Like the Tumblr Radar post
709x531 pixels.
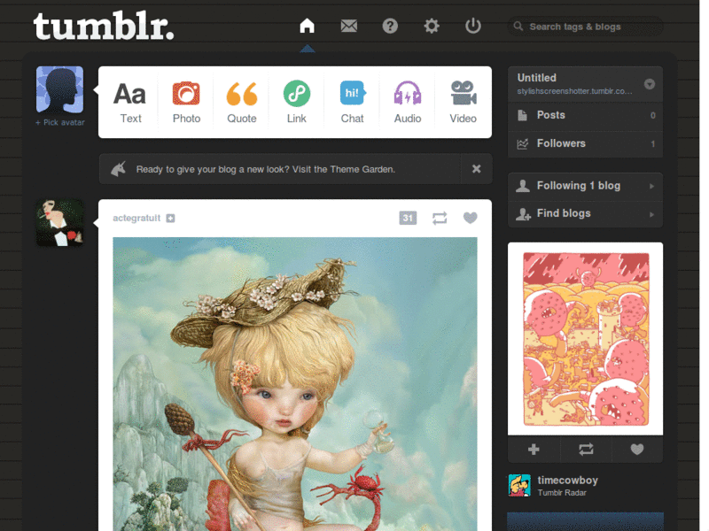637,450
